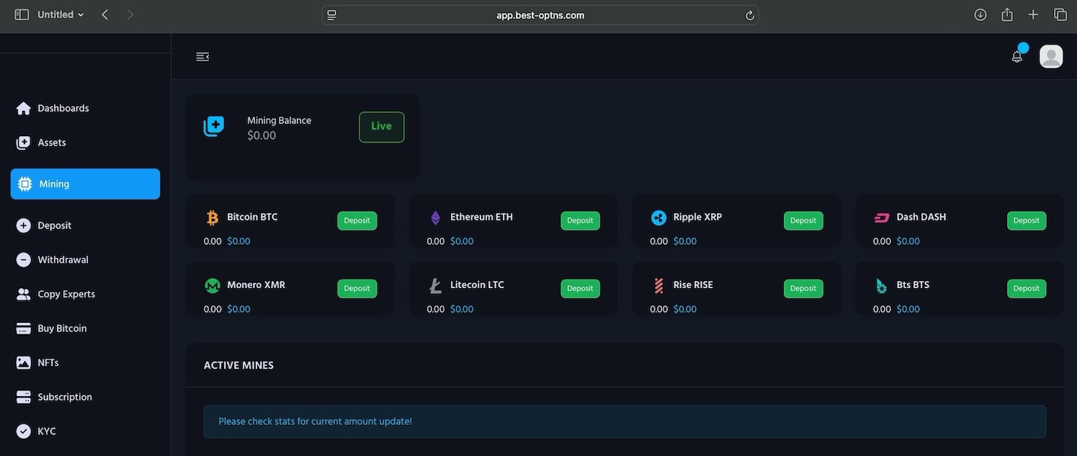The height and width of the screenshot is (456, 1077).
Task: Click the Dashboards home icon
Action: 24,109
